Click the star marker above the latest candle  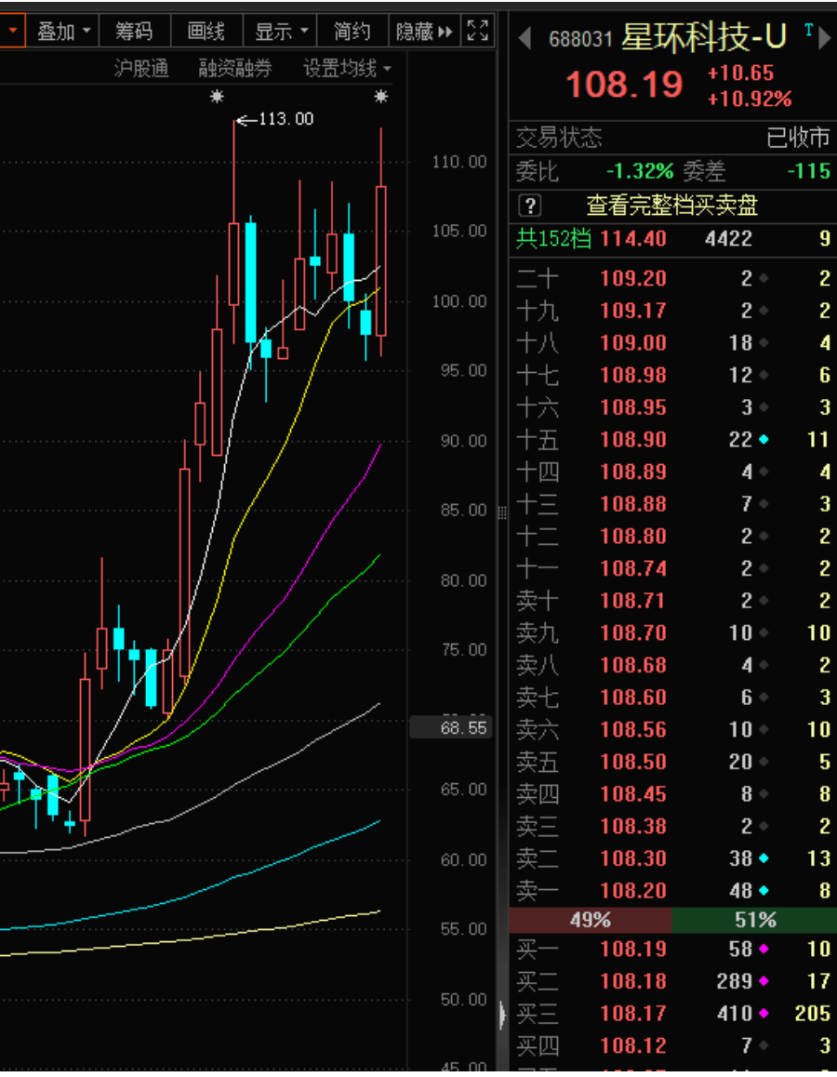[x=380, y=96]
